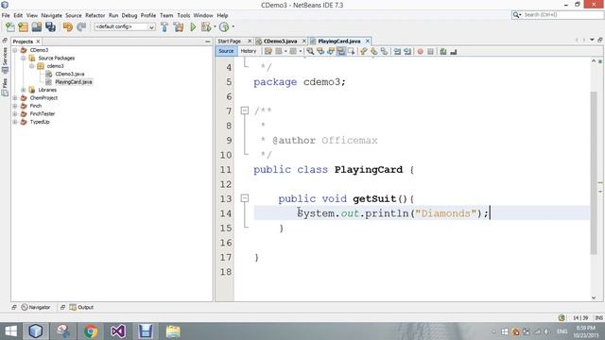Click Toggle Bookmark editor icon
Viewport: 605px width, 340px height.
pos(385,51)
